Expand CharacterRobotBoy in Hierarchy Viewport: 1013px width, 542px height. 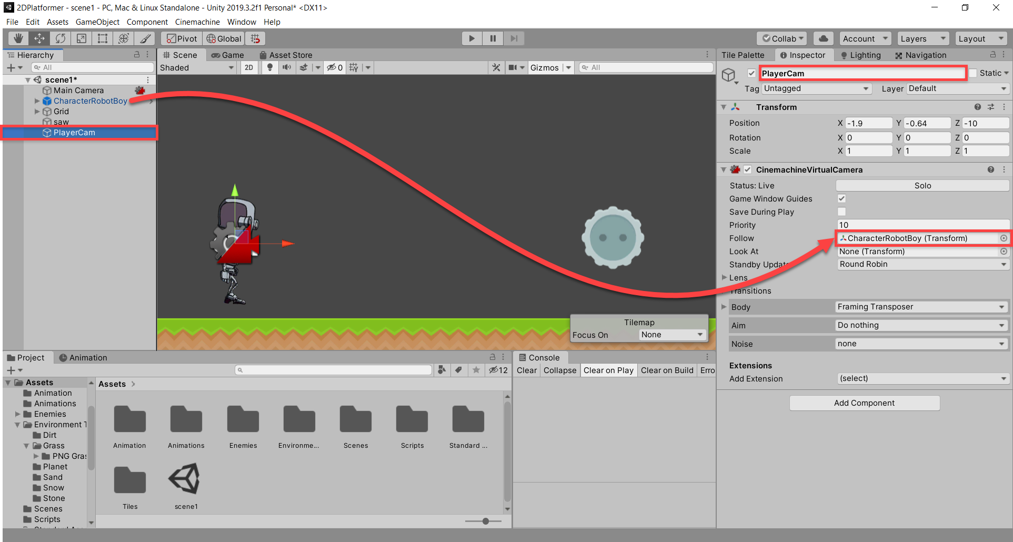(x=37, y=101)
